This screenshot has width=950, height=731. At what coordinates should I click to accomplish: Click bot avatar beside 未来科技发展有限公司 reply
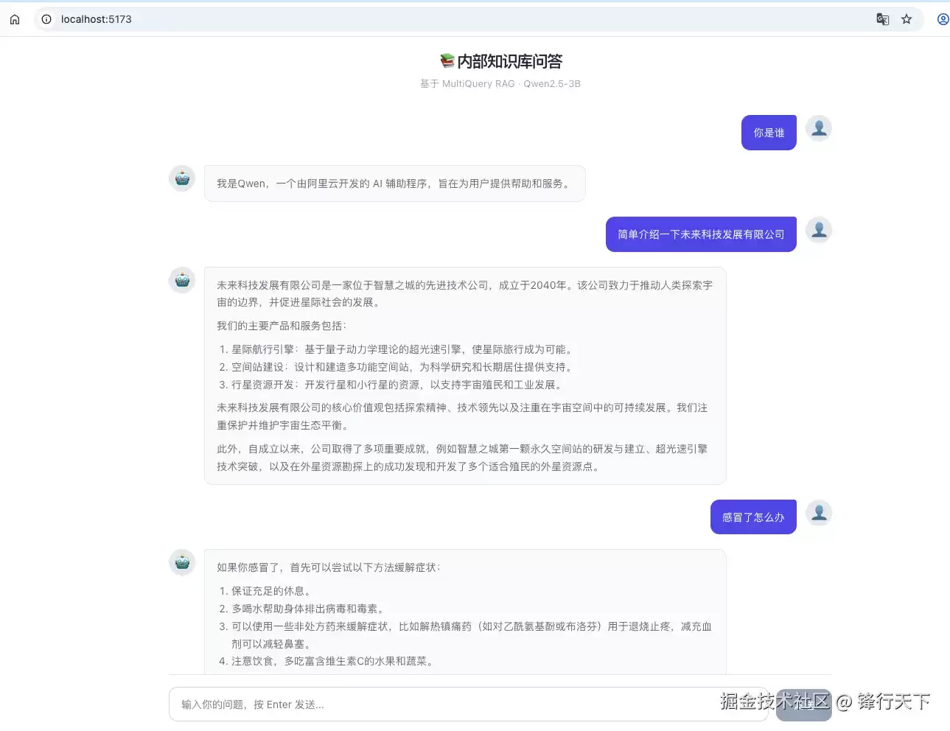click(x=182, y=280)
